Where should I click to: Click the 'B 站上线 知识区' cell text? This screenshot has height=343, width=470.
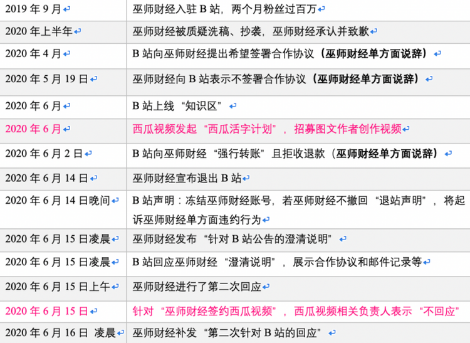point(177,106)
